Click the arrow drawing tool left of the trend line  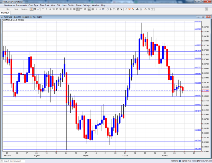pos(122,9)
